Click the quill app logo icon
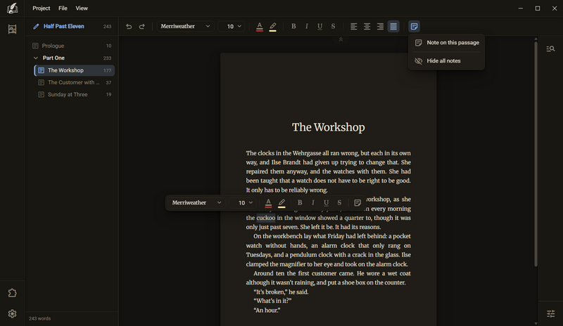Viewport: 563px width, 326px height. (12, 8)
